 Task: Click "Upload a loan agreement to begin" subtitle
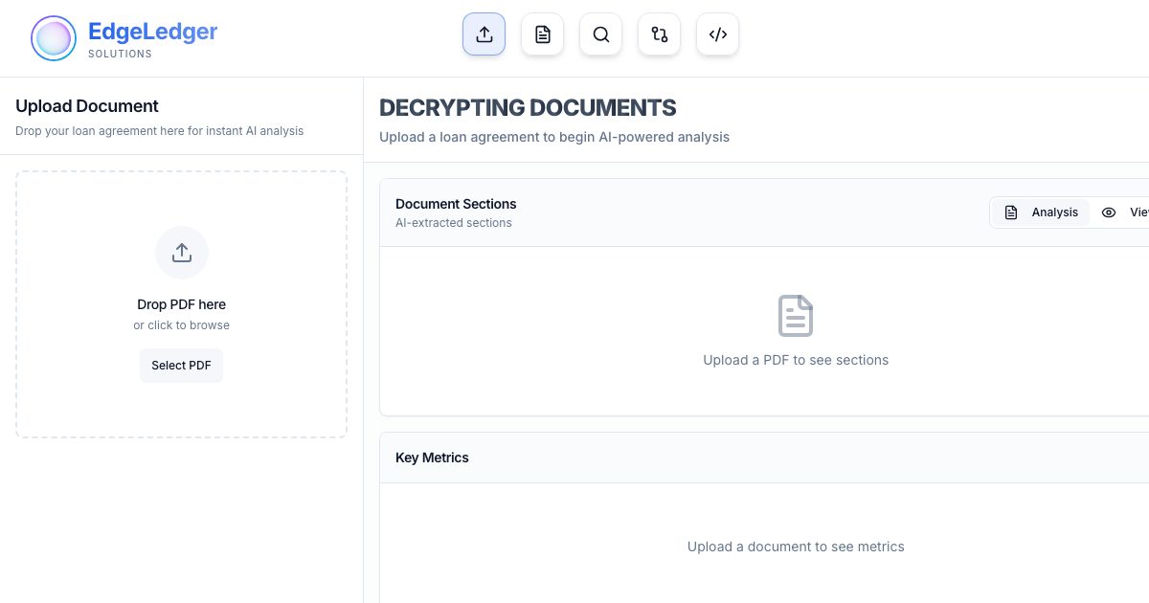coord(554,137)
